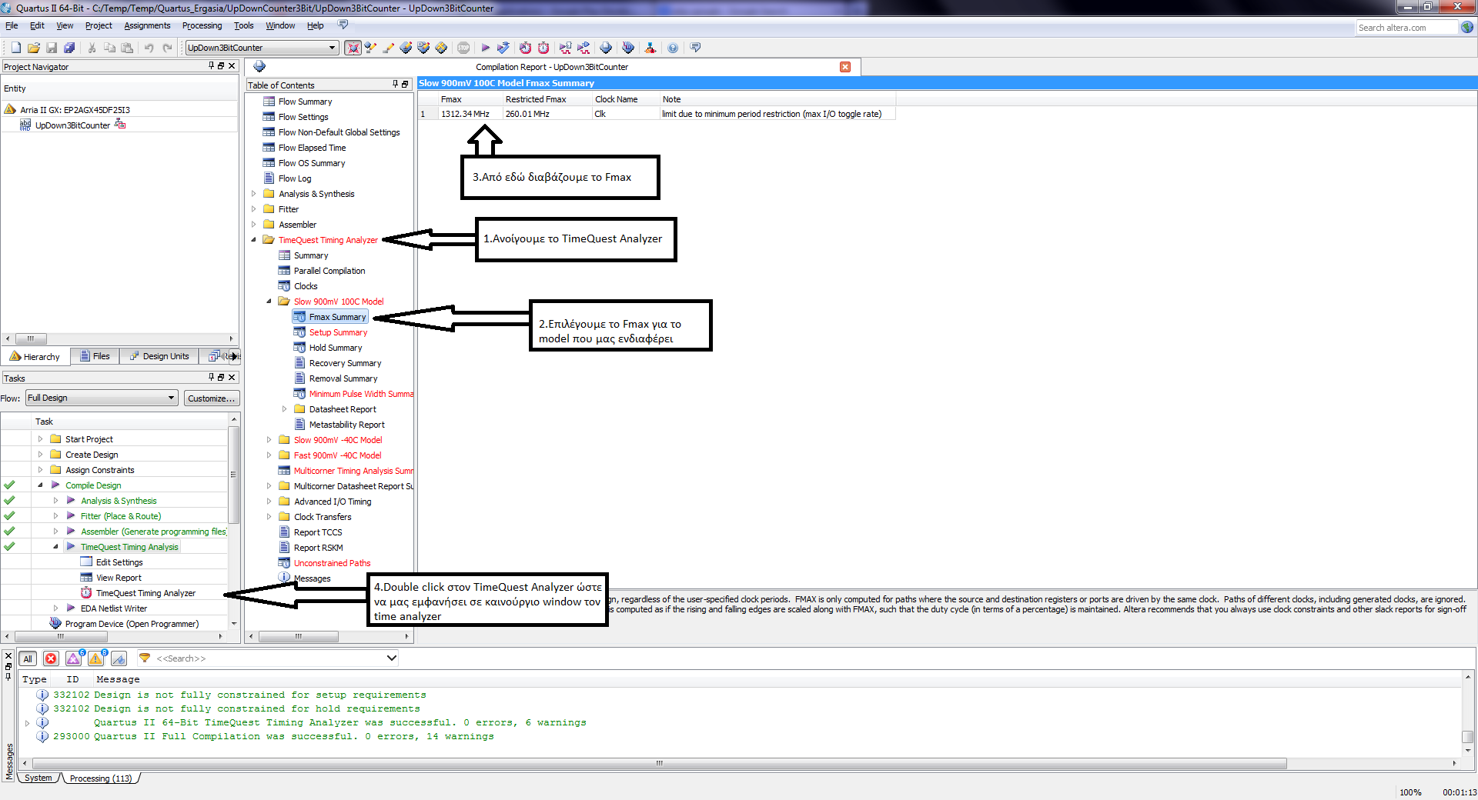Select Setup Summary report
The width and height of the screenshot is (1478, 800).
[x=338, y=332]
